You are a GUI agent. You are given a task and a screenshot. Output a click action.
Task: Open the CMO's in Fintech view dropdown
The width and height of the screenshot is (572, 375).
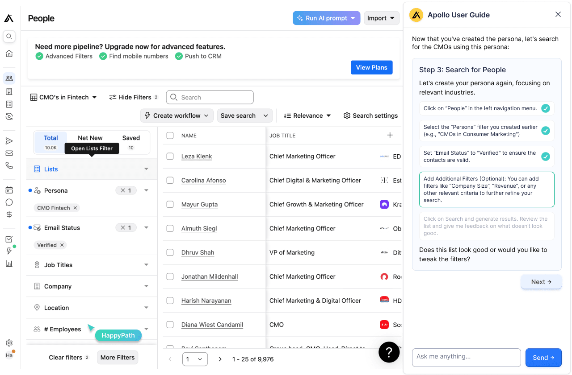[x=63, y=97]
